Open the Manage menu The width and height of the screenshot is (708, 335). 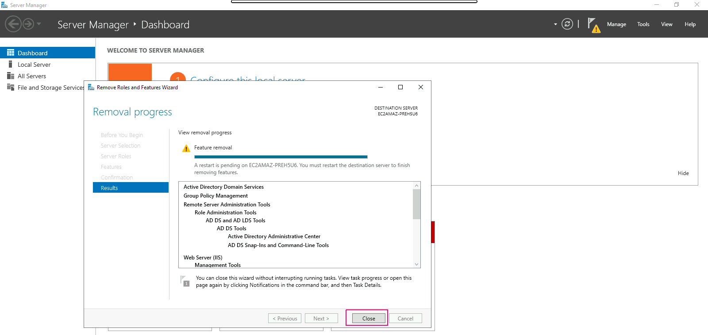(x=616, y=24)
